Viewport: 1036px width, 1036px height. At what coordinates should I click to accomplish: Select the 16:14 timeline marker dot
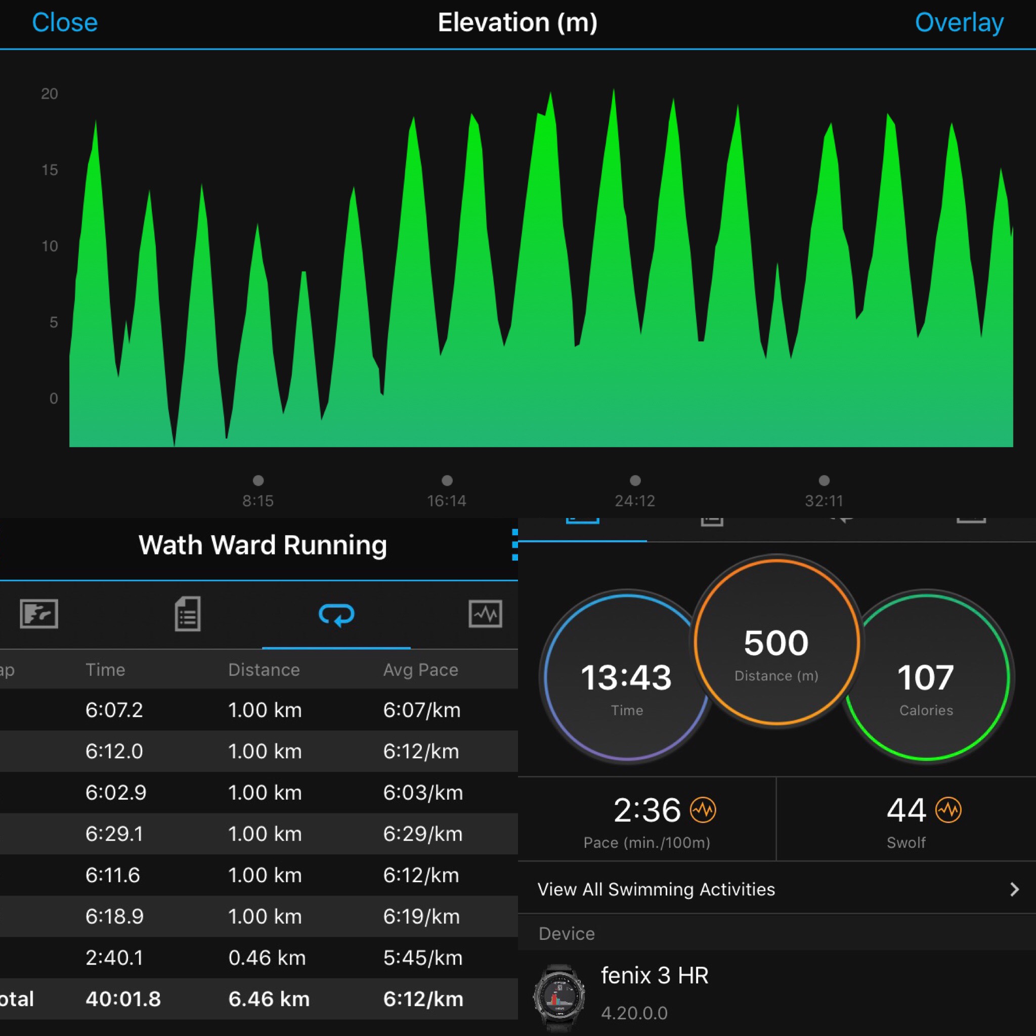447,481
